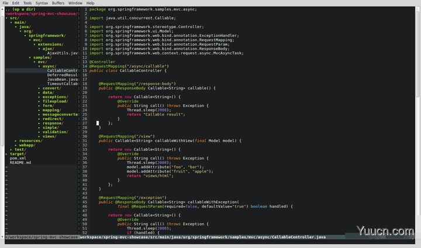Screen dimensions: 421x248
Task: Click the file tree status line
Action: (x=42, y=237)
